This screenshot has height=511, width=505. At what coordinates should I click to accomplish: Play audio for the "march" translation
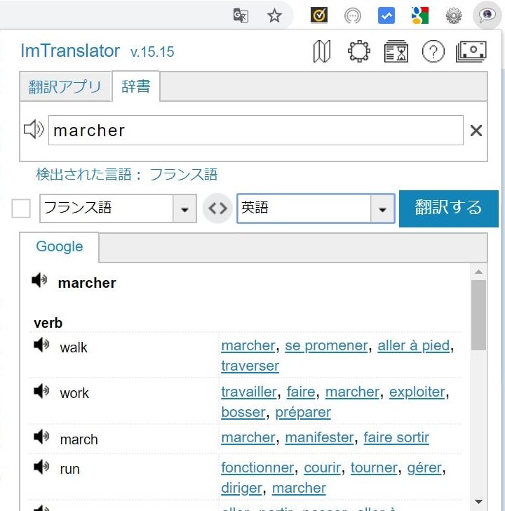point(41,437)
